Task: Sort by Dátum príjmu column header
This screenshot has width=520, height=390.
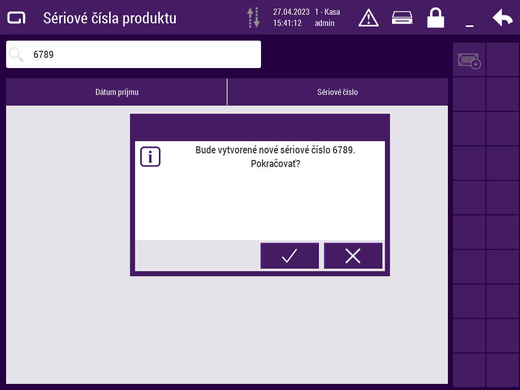Action: pyautogui.click(x=117, y=92)
